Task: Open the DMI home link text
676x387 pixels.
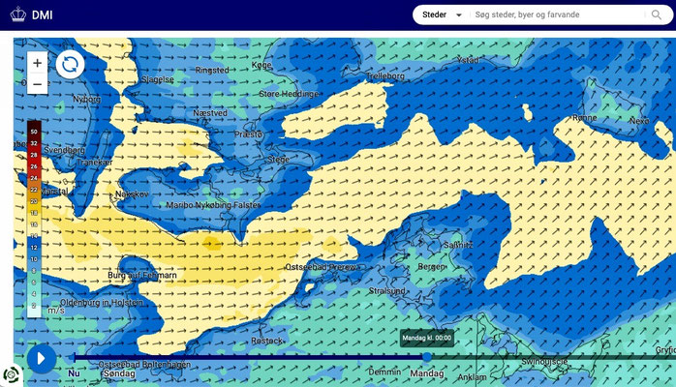Action: tap(43, 15)
